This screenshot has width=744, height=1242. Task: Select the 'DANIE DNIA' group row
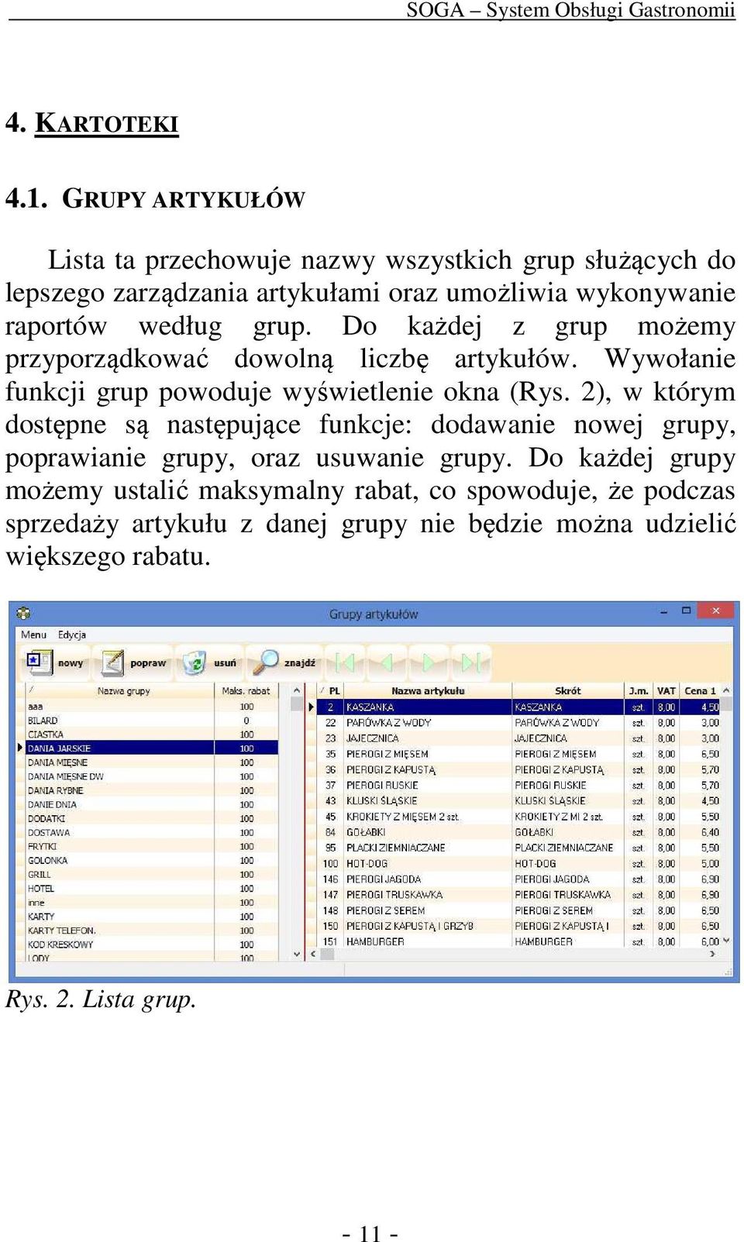151,804
